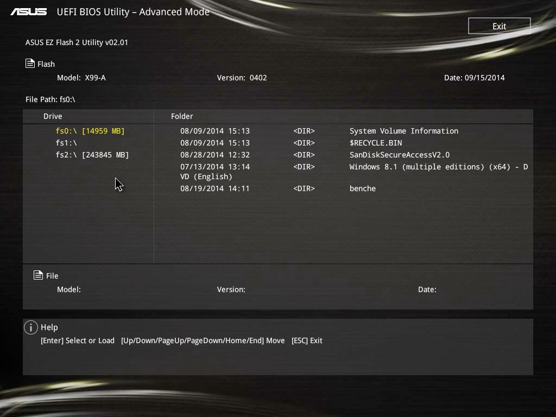Click the date 08/28/2014 12:32
This screenshot has width=556, height=417.
pos(215,155)
